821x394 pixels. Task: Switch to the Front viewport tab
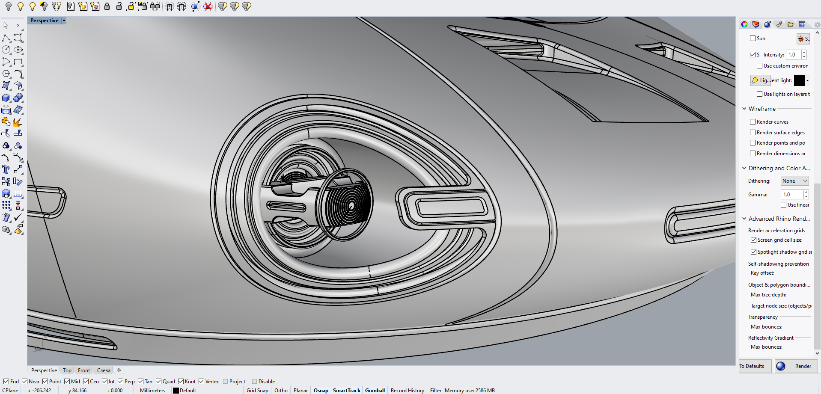pyautogui.click(x=83, y=370)
